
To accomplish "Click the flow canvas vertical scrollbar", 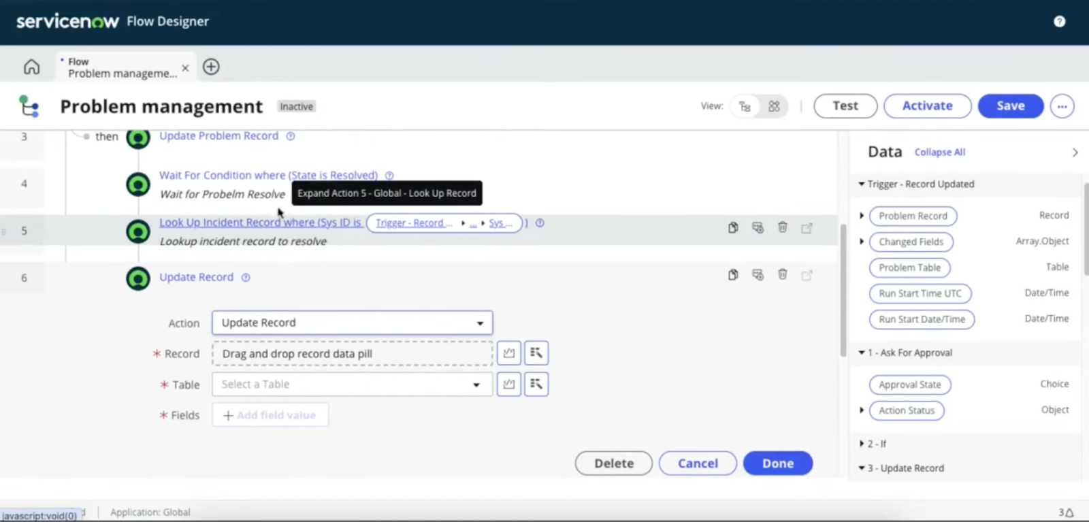I will (843, 289).
